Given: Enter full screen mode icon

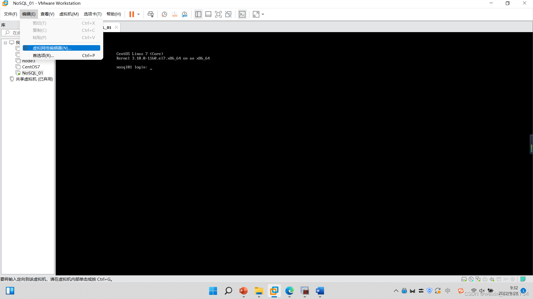Looking at the screenshot, I should (218, 14).
